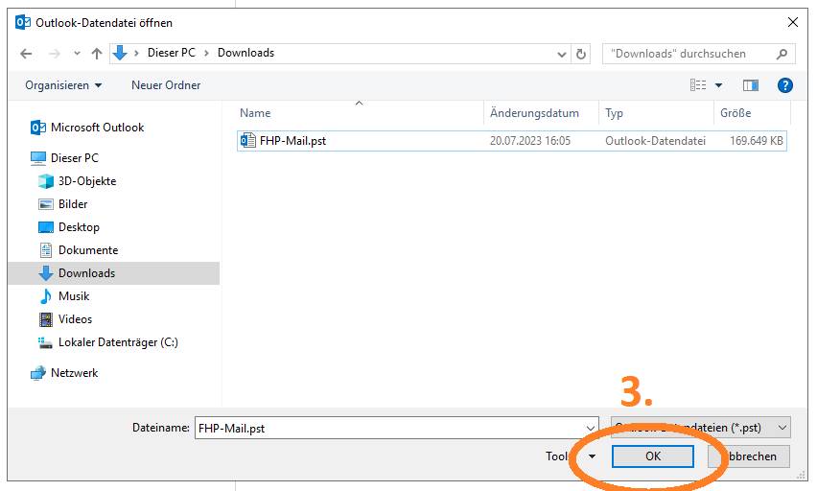The height and width of the screenshot is (491, 817).
Task: Expand the address bar history dropdown
Action: click(559, 54)
